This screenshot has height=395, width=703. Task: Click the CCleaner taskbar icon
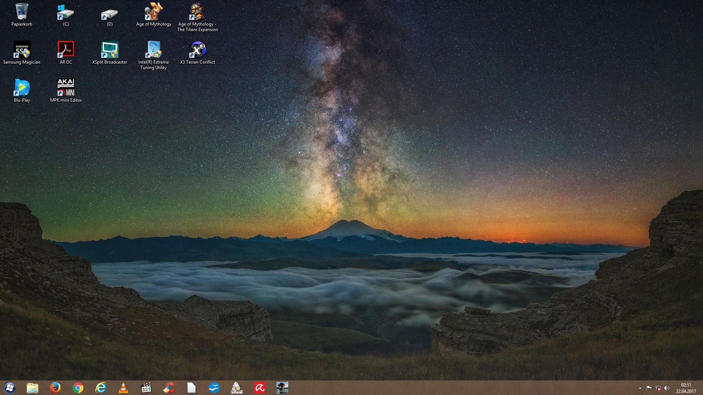coord(169,388)
